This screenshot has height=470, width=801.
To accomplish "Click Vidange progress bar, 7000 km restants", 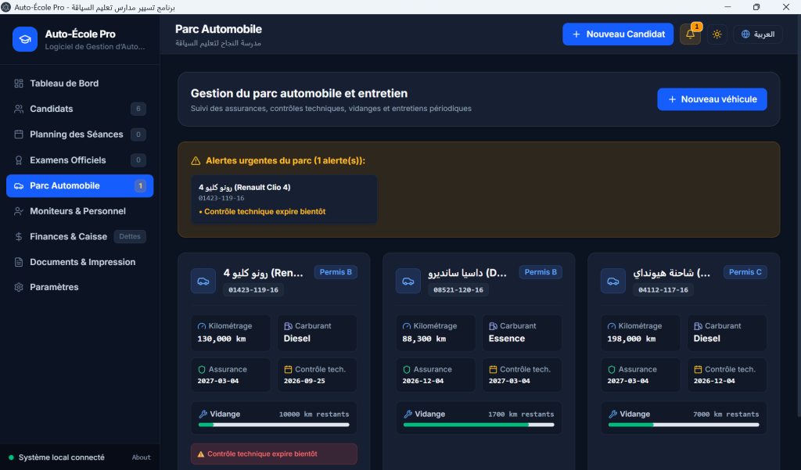I will pyautogui.click(x=684, y=425).
